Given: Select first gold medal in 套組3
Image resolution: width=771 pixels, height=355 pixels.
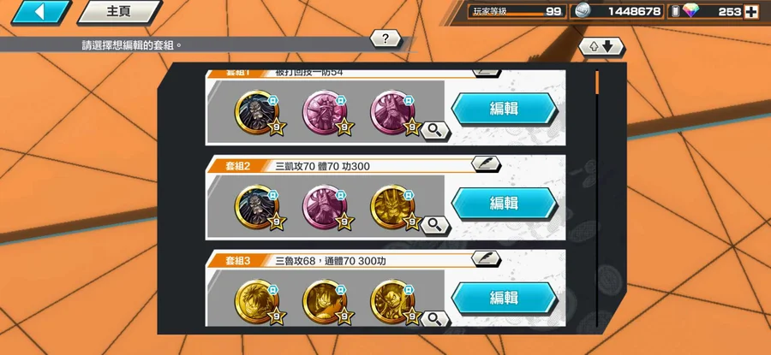Looking at the screenshot, I should coord(257,301).
